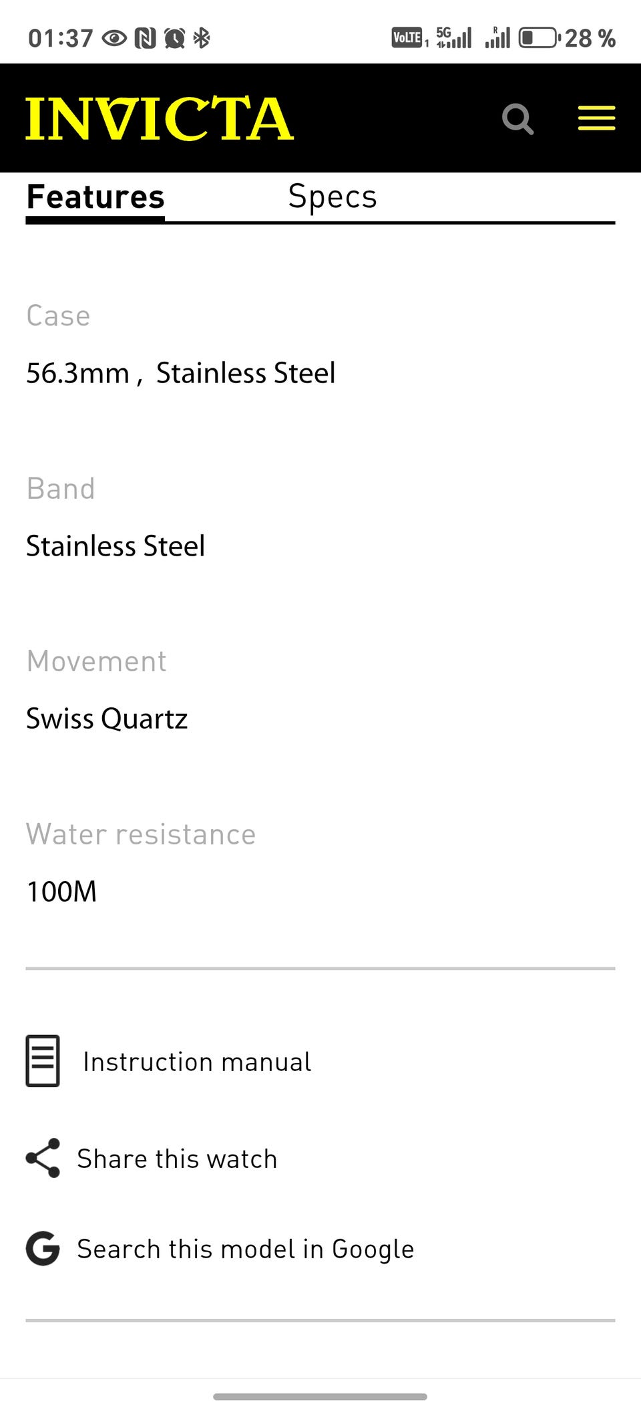Select the Features tab
Screen dimensions: 641x1416
pyautogui.click(x=95, y=197)
